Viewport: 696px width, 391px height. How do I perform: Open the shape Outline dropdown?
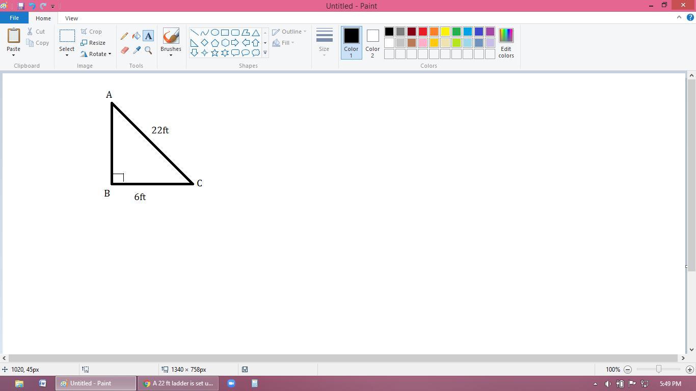(x=289, y=32)
